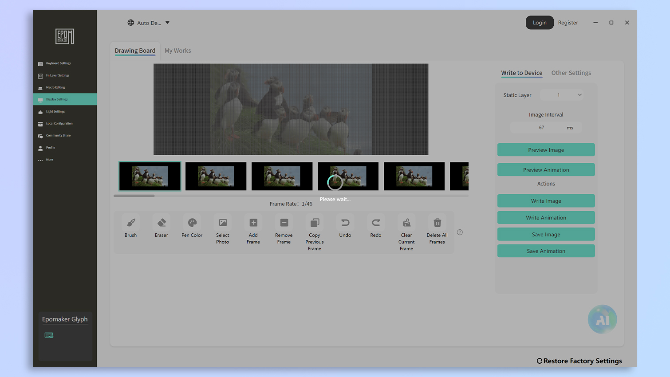This screenshot has width=670, height=377.
Task: Select the Write to Device tab
Action: (522, 73)
